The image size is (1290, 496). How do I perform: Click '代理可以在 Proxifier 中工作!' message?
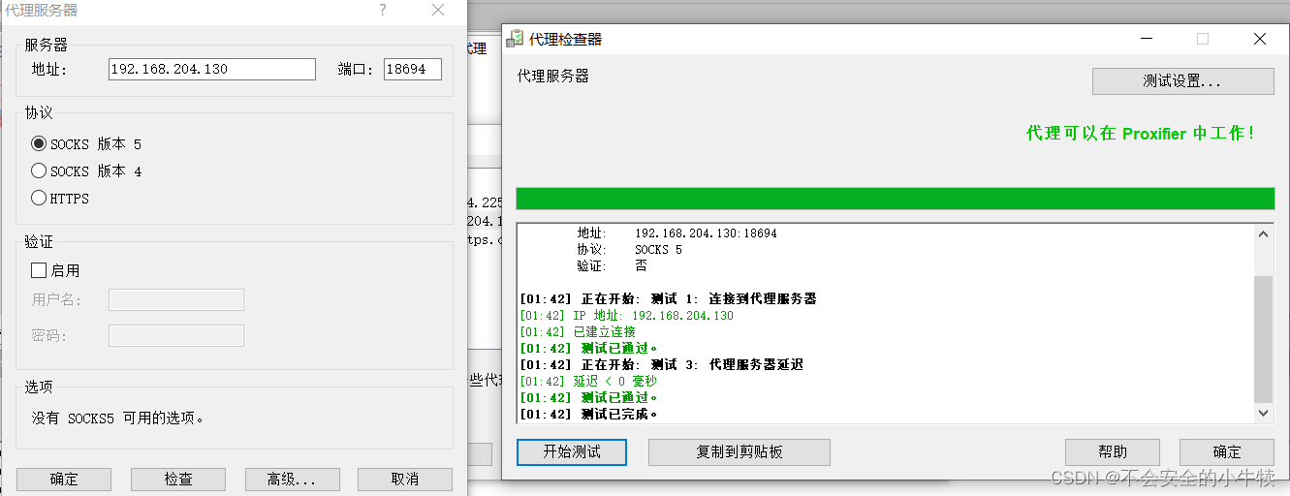(x=1142, y=134)
